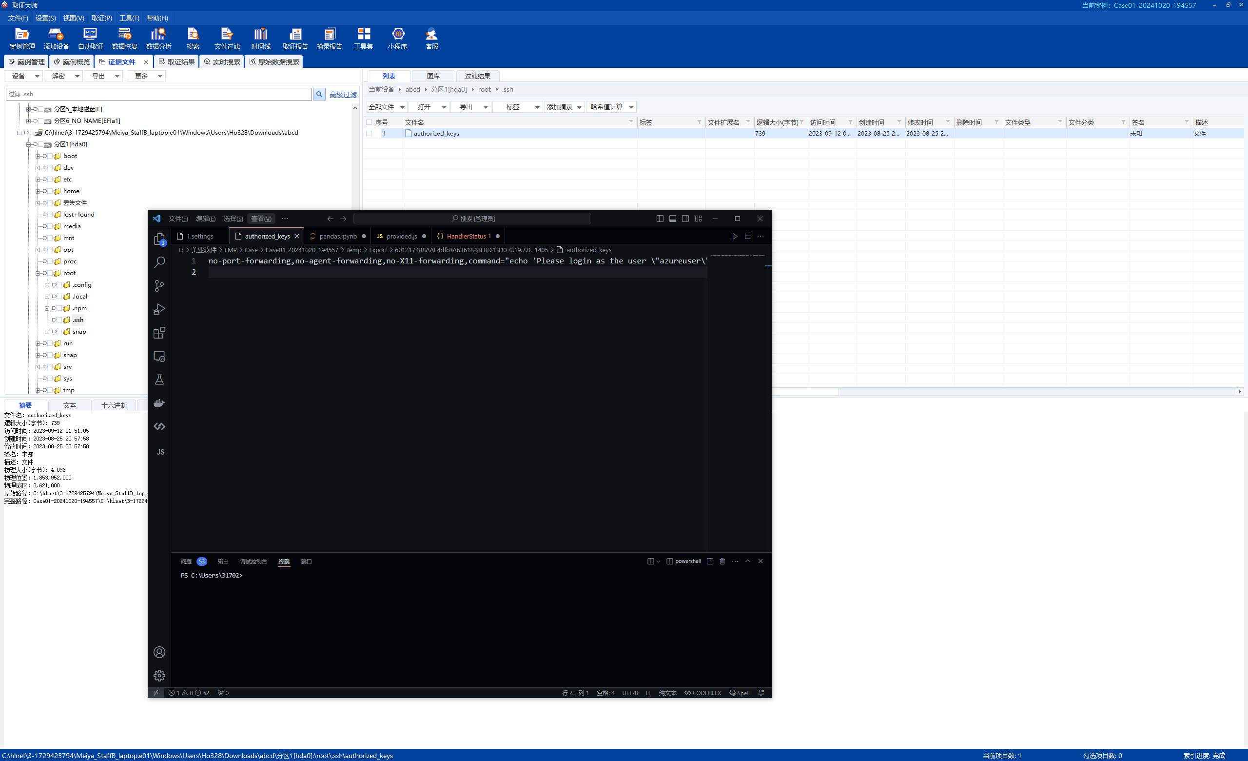Open VS Code Manage gear icon
This screenshot has width=1248, height=761.
pyautogui.click(x=159, y=675)
